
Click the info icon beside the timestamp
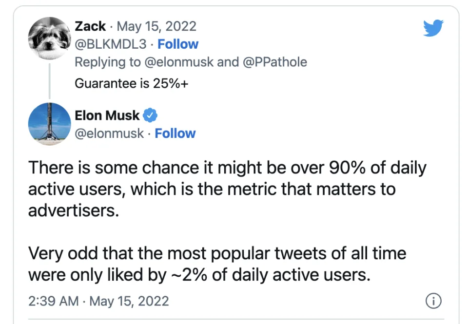[x=433, y=301]
